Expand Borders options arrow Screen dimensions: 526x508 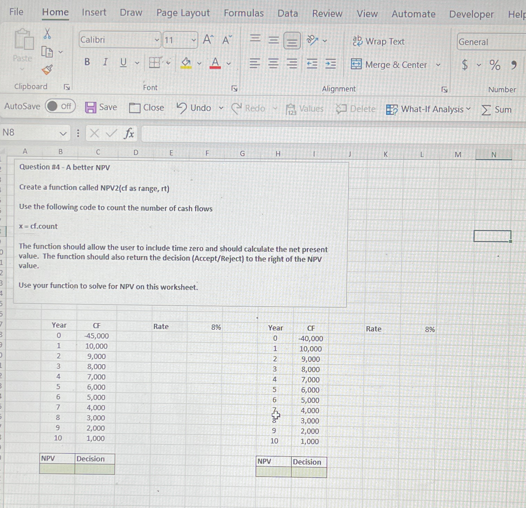[168, 63]
